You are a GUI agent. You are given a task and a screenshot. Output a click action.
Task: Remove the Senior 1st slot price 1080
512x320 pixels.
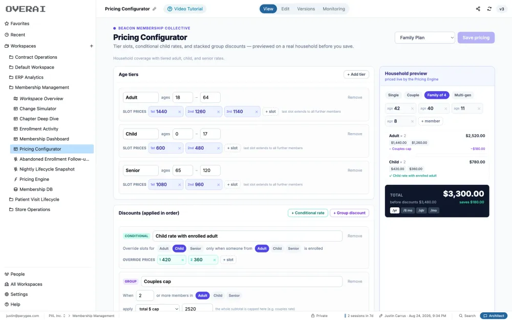tap(180, 185)
